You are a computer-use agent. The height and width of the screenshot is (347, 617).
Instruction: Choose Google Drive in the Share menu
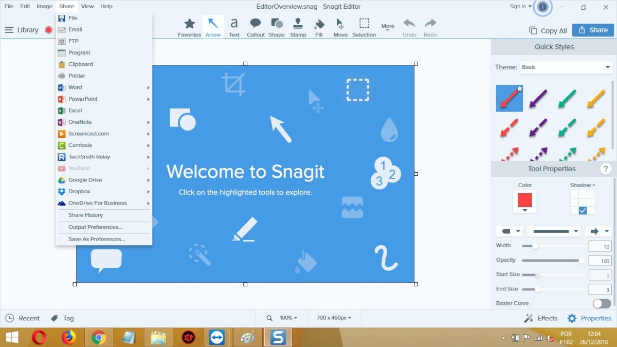tap(104, 180)
